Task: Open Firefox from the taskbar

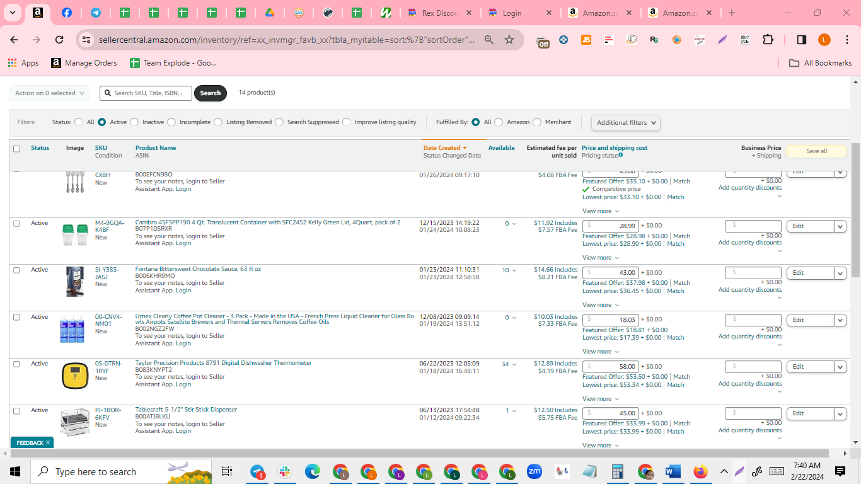Action: (x=700, y=471)
